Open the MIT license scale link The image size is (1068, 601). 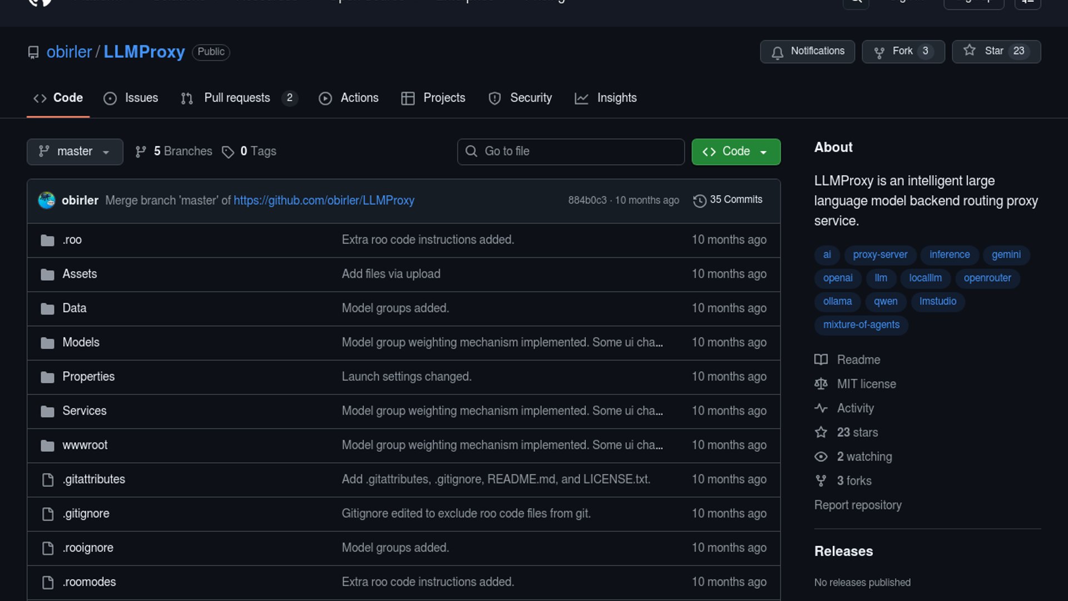pos(866,384)
